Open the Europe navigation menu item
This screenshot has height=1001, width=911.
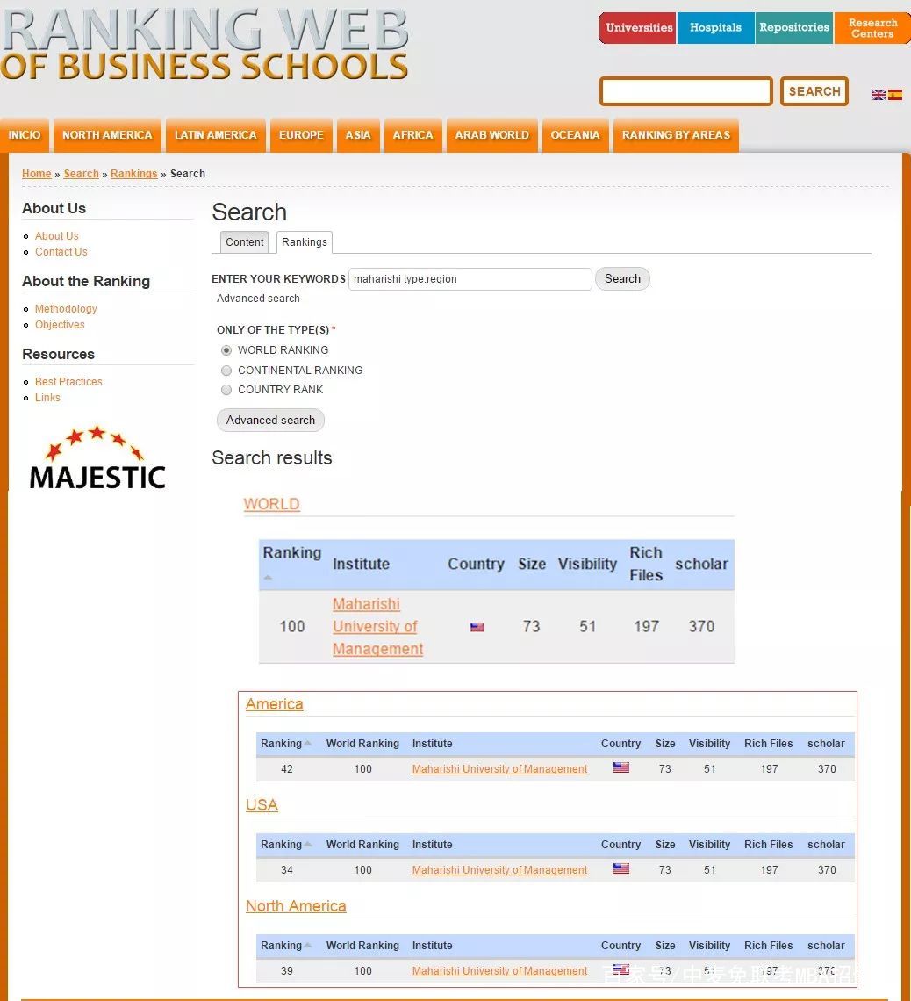coord(301,135)
